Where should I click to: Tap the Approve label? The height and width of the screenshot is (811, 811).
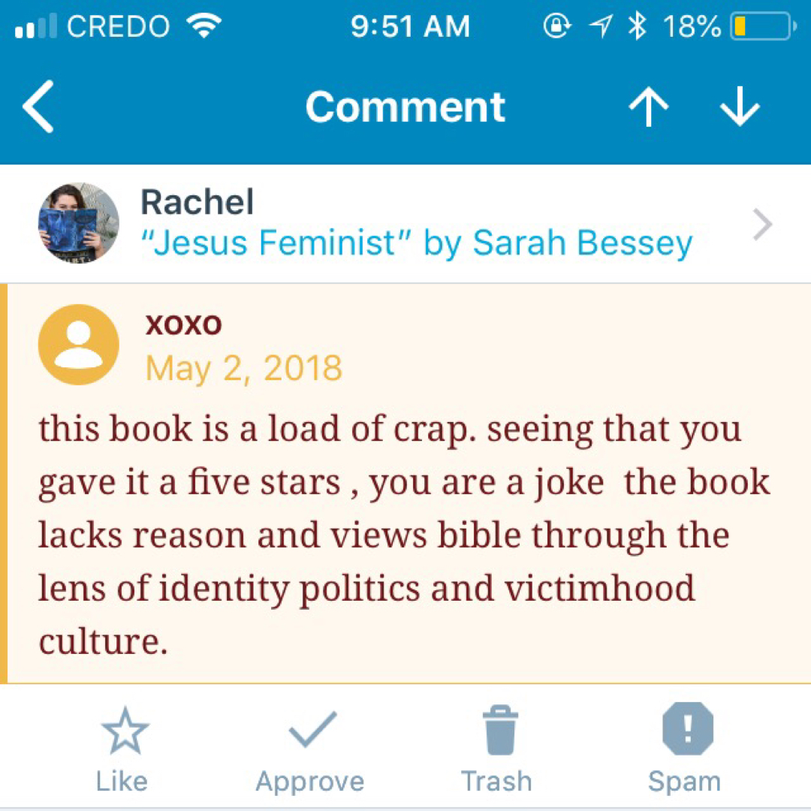[x=310, y=781]
